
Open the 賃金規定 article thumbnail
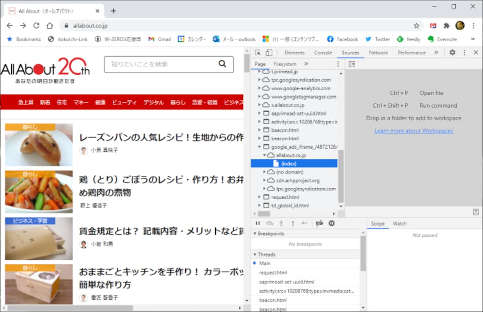39,239
